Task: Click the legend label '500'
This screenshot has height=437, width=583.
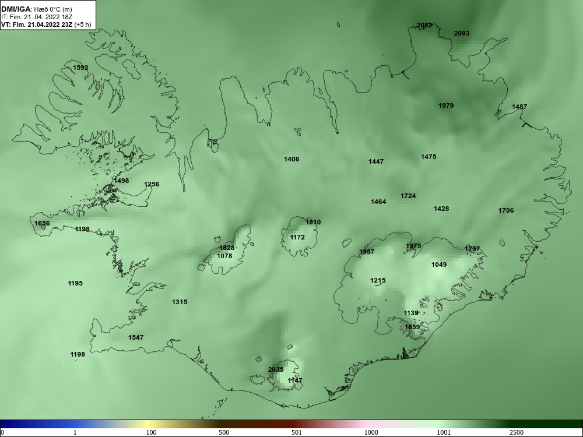Action: coord(224,432)
